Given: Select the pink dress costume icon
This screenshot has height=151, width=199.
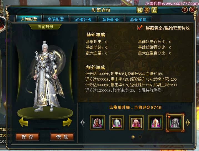Looking at the screenshot, I should click(x=136, y=123).
